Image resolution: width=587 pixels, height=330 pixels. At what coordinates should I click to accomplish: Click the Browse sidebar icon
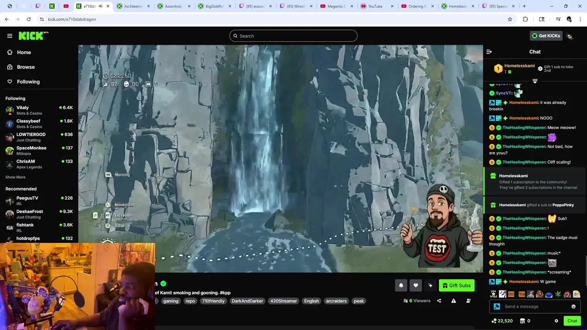10,67
